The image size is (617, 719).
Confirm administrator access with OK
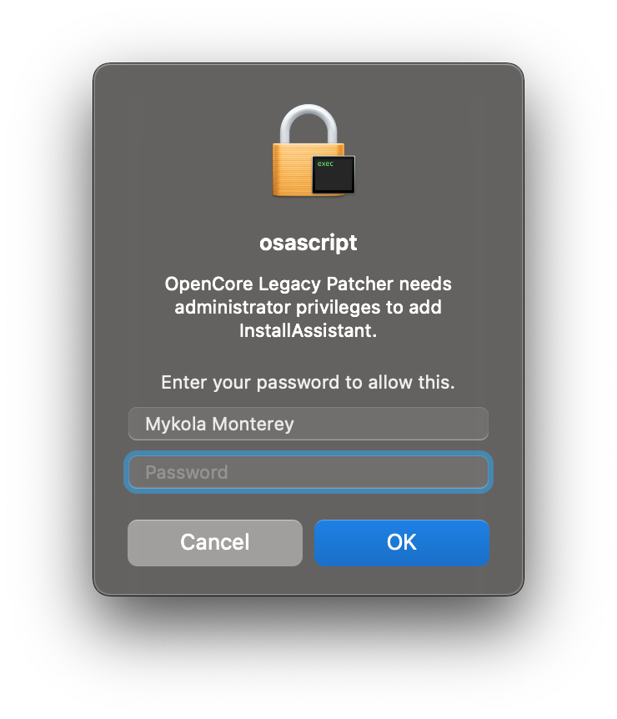pos(402,542)
